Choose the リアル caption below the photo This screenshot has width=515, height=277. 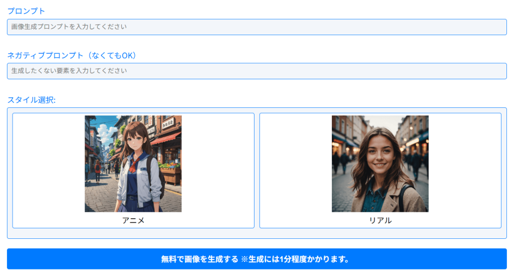click(380, 220)
